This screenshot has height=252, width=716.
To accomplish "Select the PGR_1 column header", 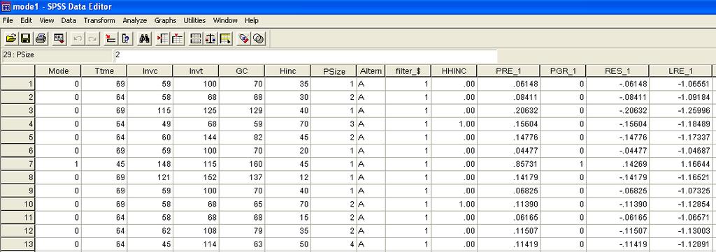I will coord(563,71).
